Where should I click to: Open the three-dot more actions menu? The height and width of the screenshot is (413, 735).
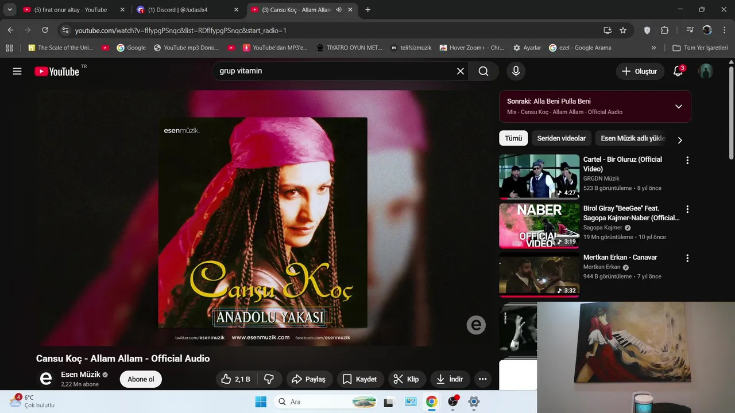tap(482, 379)
